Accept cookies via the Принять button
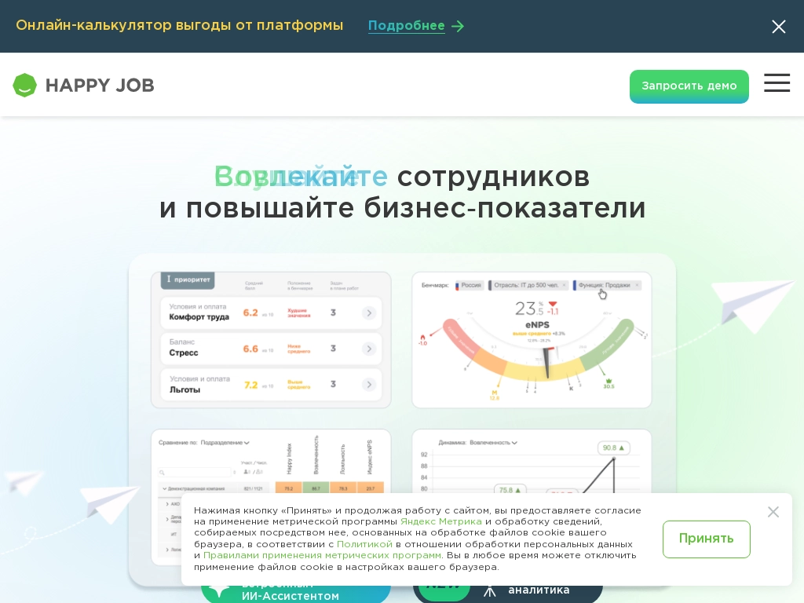Viewport: 804px width, 603px height. [x=706, y=539]
